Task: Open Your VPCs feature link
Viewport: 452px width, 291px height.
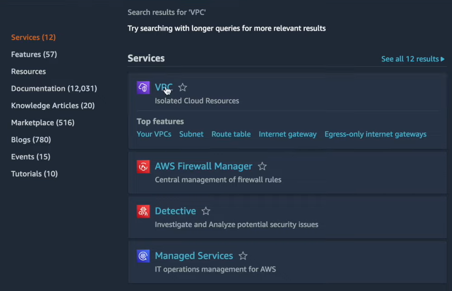Action: coord(154,134)
